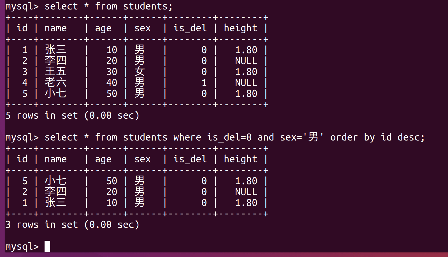Click name 小七 in first table

tap(56, 94)
